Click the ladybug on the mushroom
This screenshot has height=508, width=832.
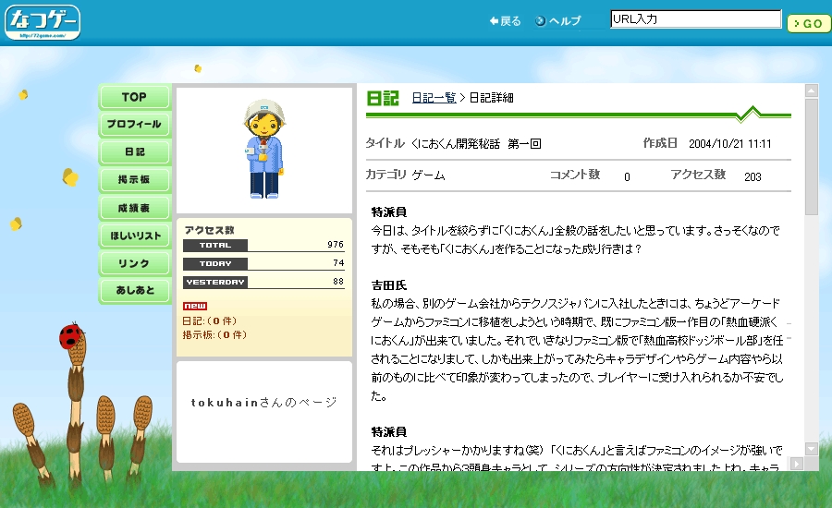(x=70, y=335)
